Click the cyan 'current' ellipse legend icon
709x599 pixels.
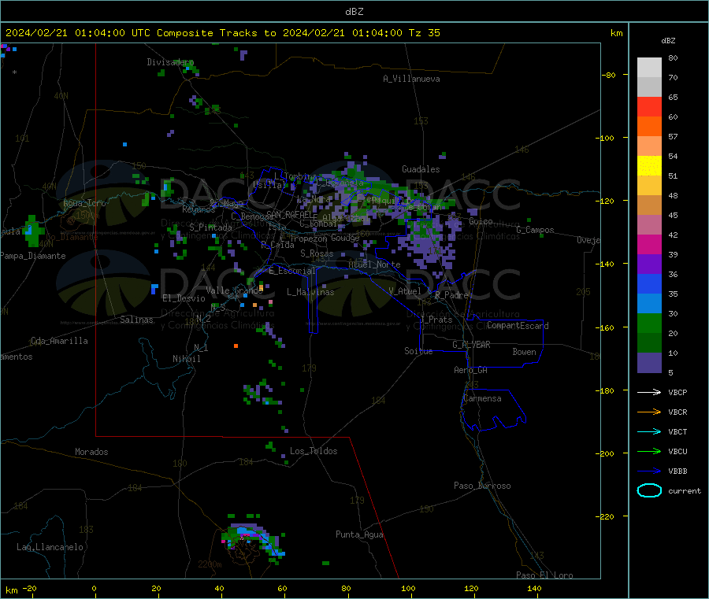[649, 490]
